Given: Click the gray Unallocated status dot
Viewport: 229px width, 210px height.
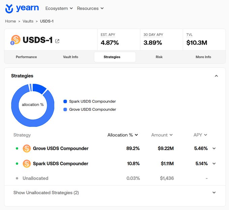Looking at the screenshot, I should 17,178.
